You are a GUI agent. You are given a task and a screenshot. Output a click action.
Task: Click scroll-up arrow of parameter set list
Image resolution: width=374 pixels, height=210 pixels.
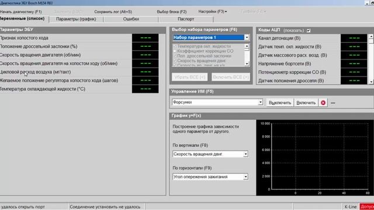pyautogui.click(x=247, y=45)
